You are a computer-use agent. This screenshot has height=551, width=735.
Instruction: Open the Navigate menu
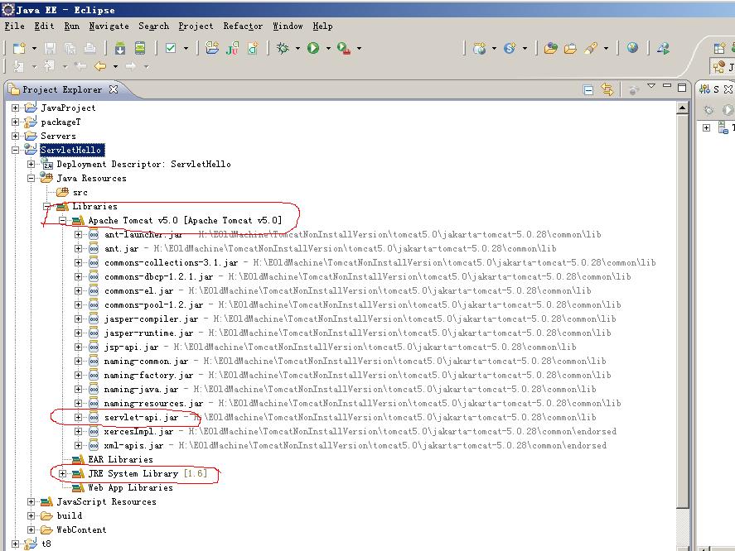click(109, 26)
